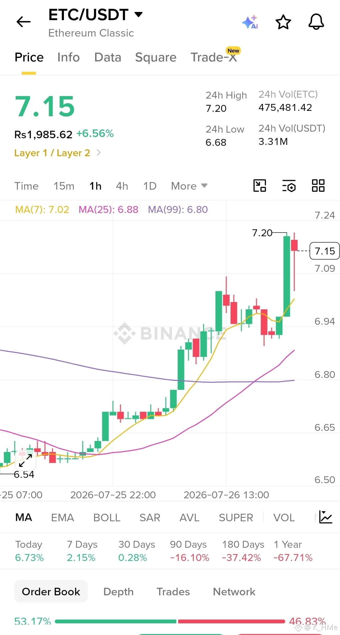
Task: Select the Time line chart interval
Action: pos(26,186)
